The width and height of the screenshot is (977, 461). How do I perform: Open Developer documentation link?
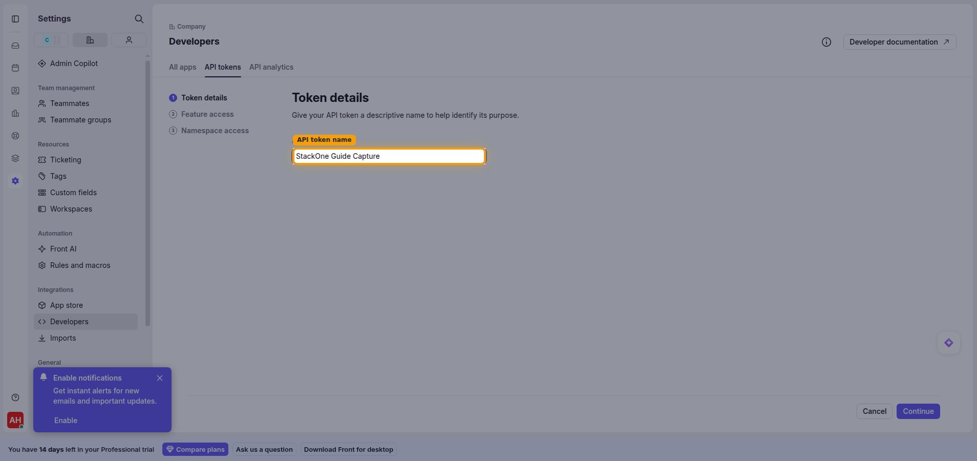tap(900, 42)
